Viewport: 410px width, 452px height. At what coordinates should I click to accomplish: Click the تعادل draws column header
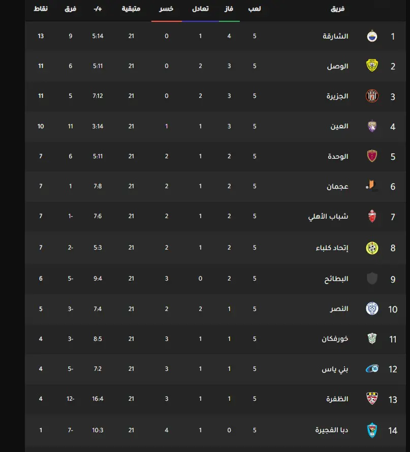pos(200,9)
